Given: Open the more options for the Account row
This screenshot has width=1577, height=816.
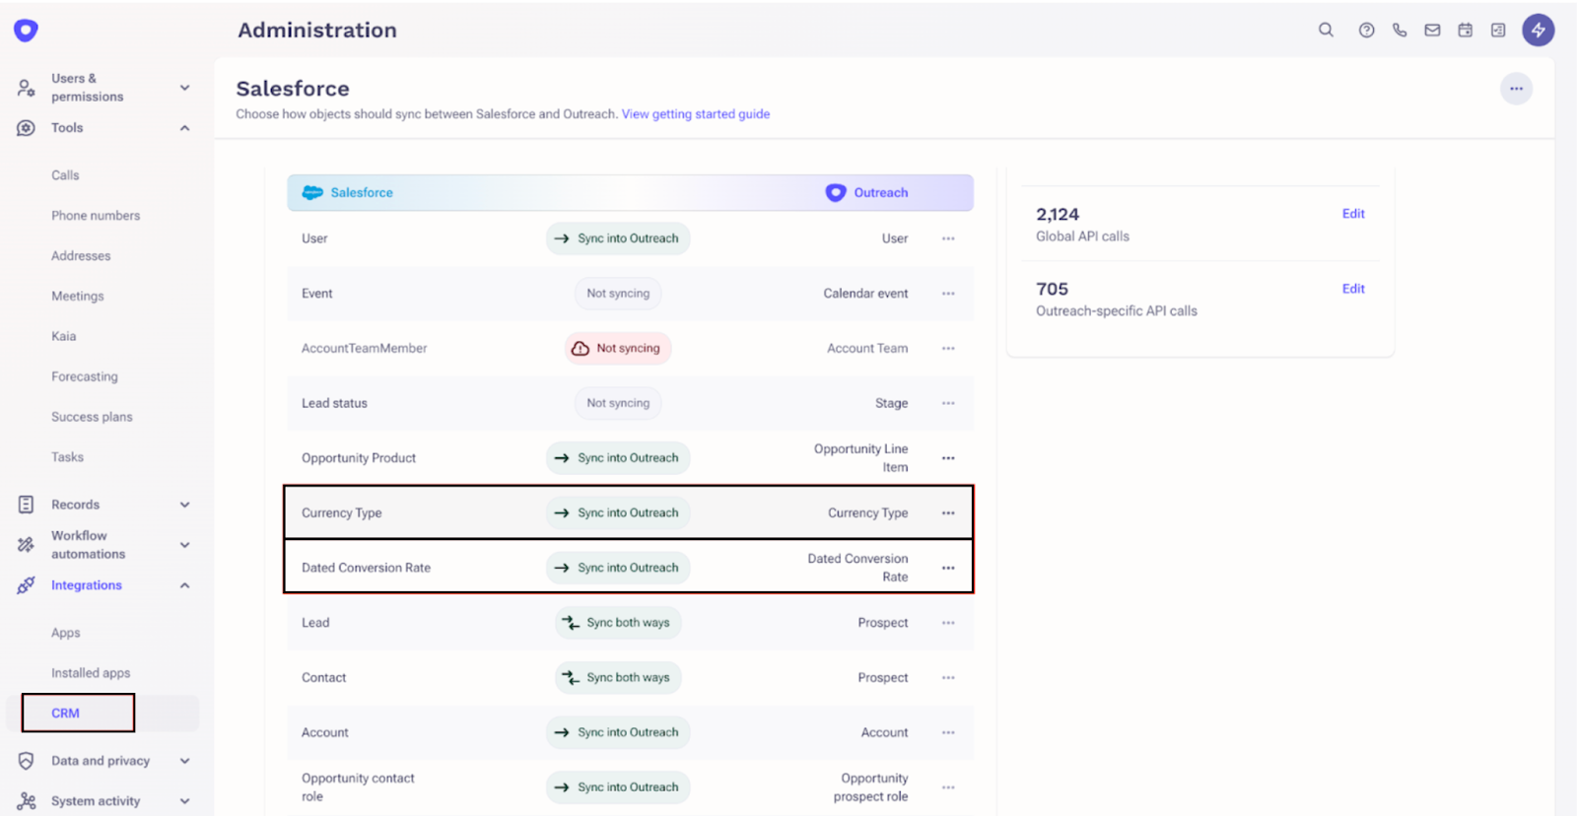Looking at the screenshot, I should [x=948, y=732].
